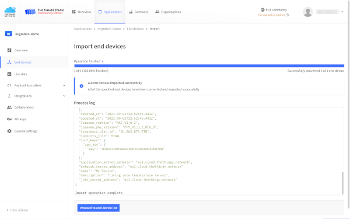Open General settings in the sidebar
The height and width of the screenshot is (219, 350).
click(34, 131)
